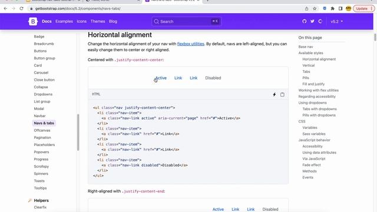Reload the page

(21, 8)
